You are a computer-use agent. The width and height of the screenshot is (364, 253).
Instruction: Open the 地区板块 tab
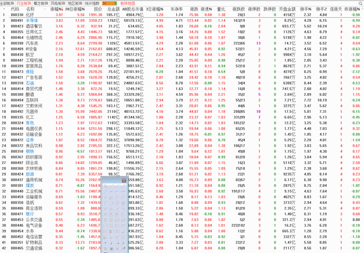pyautogui.click(x=75, y=4)
